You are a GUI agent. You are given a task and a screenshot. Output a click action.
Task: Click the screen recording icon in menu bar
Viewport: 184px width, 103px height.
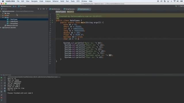tap(158, 1)
